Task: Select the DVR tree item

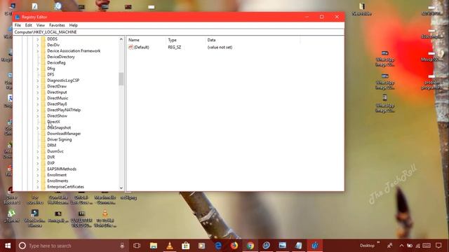Action: 51,157
